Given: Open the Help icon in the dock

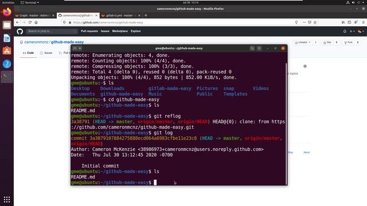Looking at the screenshot, I should [7, 64].
